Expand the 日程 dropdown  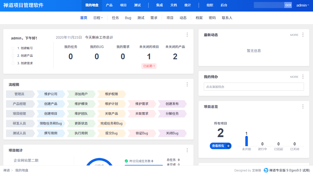click(98, 18)
